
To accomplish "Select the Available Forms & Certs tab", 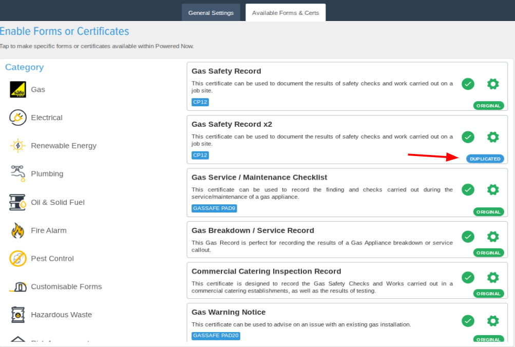I will pos(285,13).
